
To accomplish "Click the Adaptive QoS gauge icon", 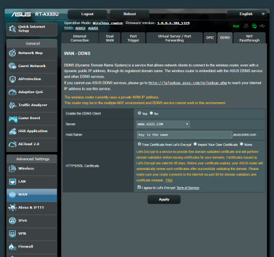I will point(12,92).
